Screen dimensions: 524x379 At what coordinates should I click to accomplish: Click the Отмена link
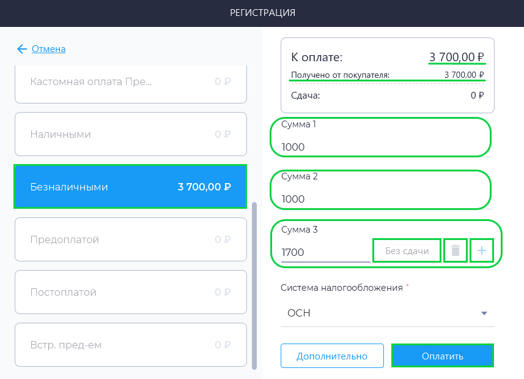[x=48, y=49]
